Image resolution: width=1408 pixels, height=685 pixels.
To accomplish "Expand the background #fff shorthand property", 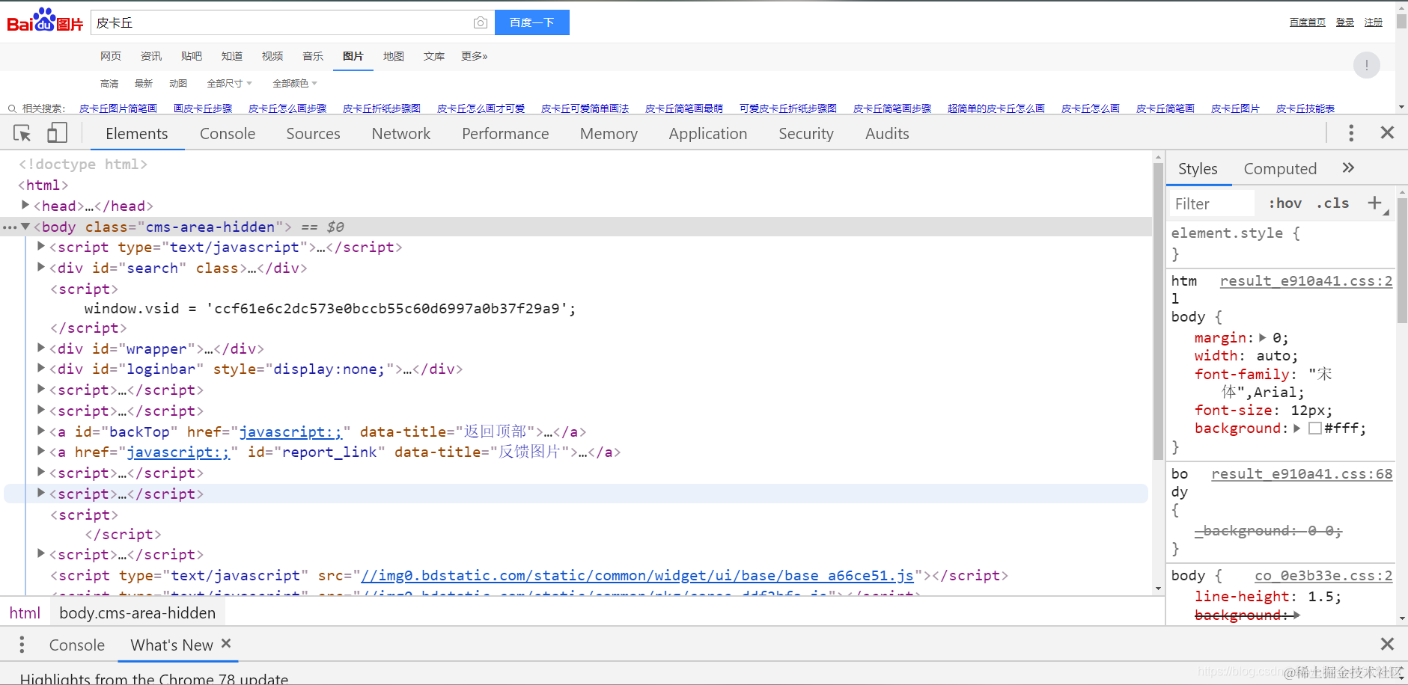I will (x=1297, y=428).
